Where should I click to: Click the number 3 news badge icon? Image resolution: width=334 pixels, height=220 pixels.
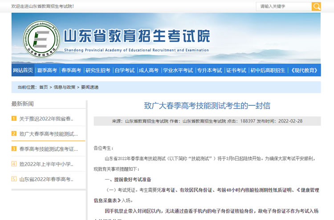pyautogui.click(x=14, y=149)
